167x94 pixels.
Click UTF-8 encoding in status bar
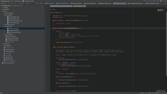(x=150, y=93)
